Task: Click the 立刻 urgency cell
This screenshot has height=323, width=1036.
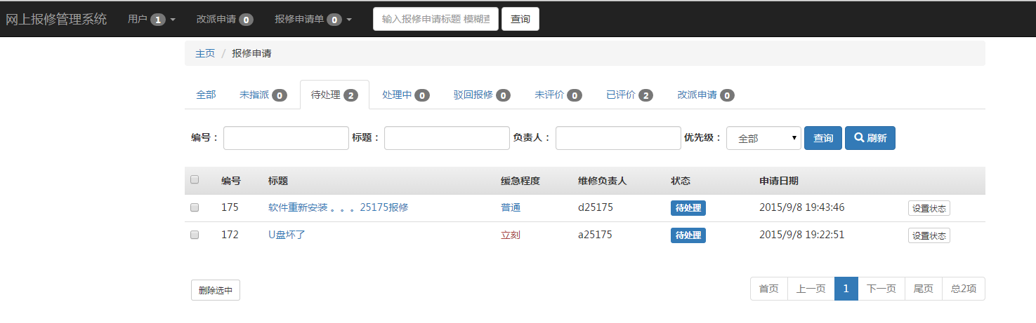Action: [511, 235]
